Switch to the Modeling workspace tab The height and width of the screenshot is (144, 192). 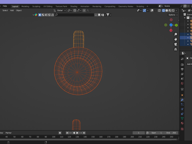25,6
